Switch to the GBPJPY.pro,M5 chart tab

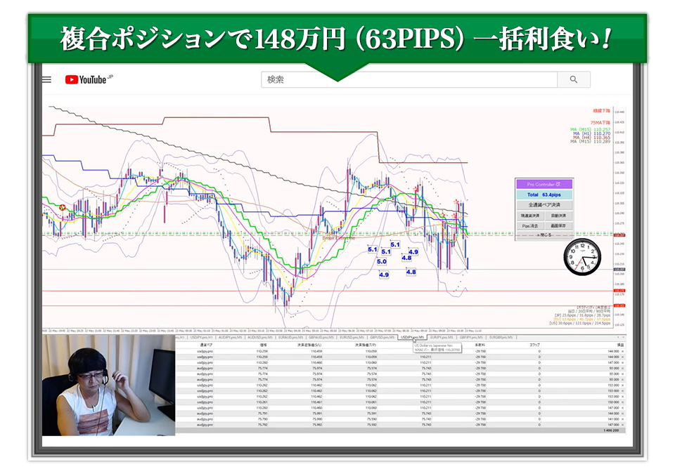471,337
